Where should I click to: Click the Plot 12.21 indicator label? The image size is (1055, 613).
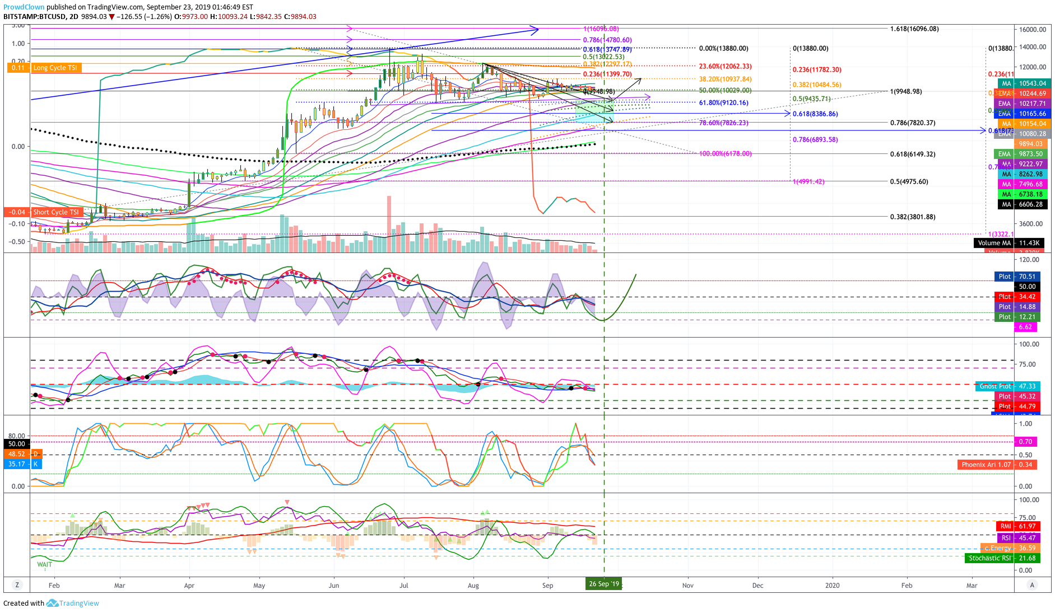[1017, 317]
